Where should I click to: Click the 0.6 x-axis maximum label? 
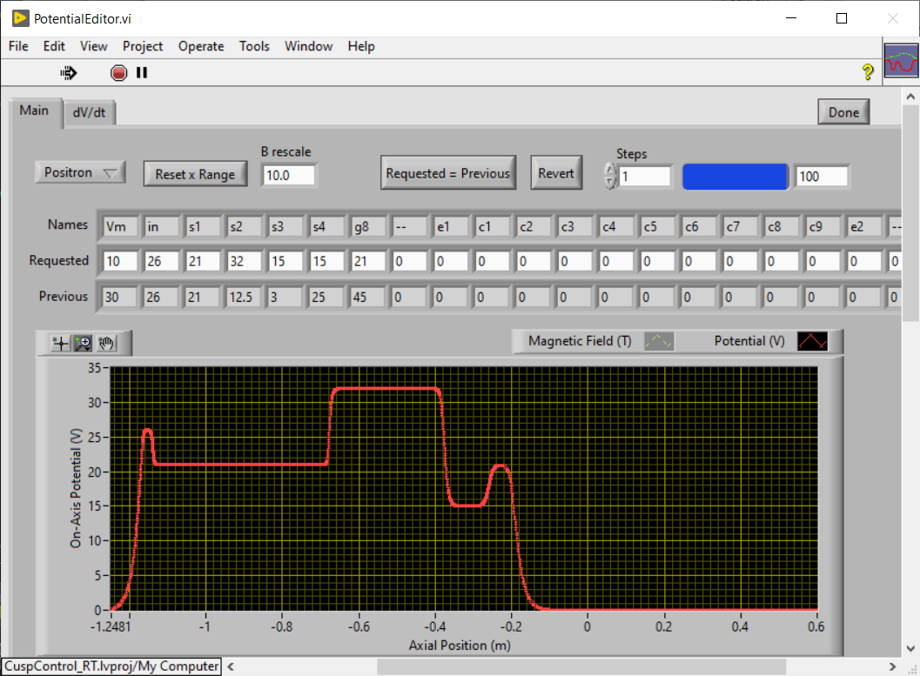(816, 626)
